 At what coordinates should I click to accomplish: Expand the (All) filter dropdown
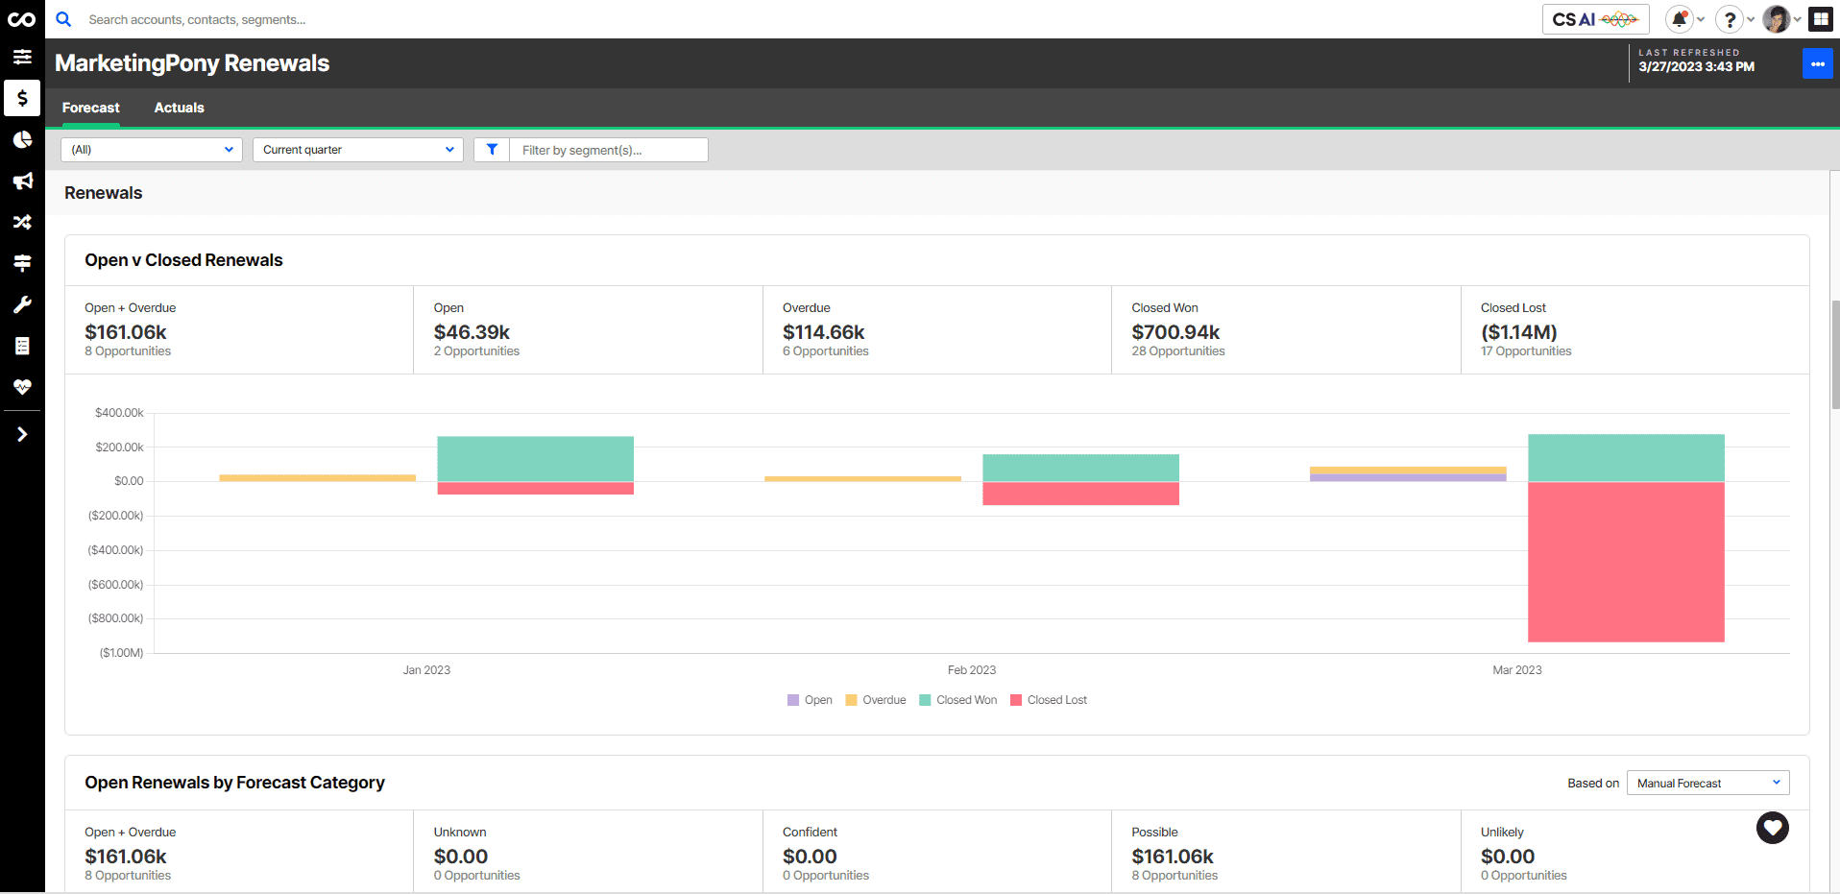click(x=151, y=149)
